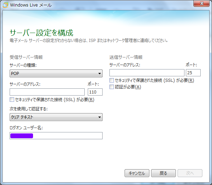Click the サーバー設定を構成 heading
Viewport: 212px width, 185px height.
[41, 33]
